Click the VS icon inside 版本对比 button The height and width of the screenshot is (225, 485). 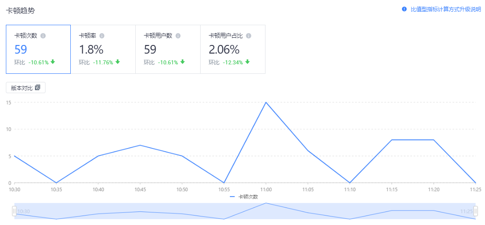pos(38,88)
